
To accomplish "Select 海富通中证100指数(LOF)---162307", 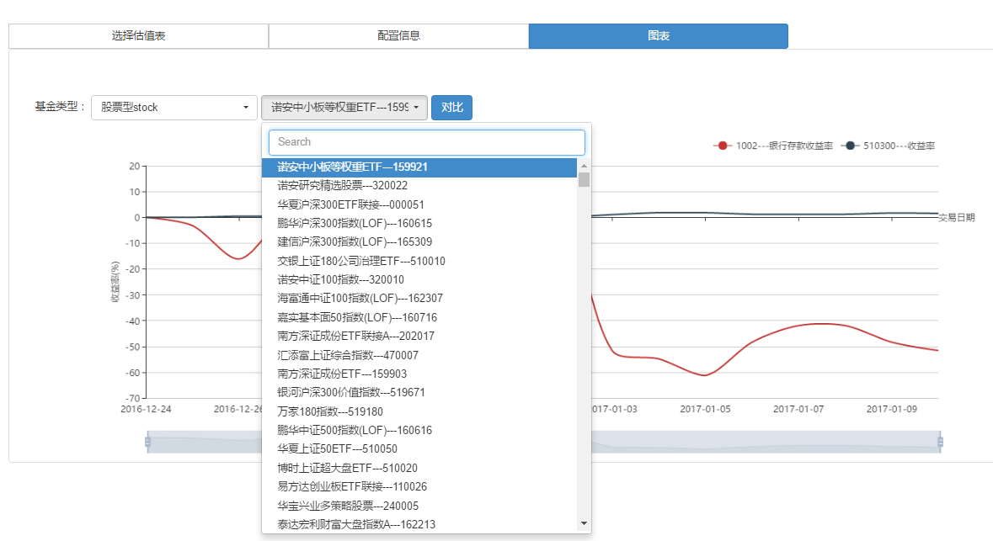I will [419, 299].
